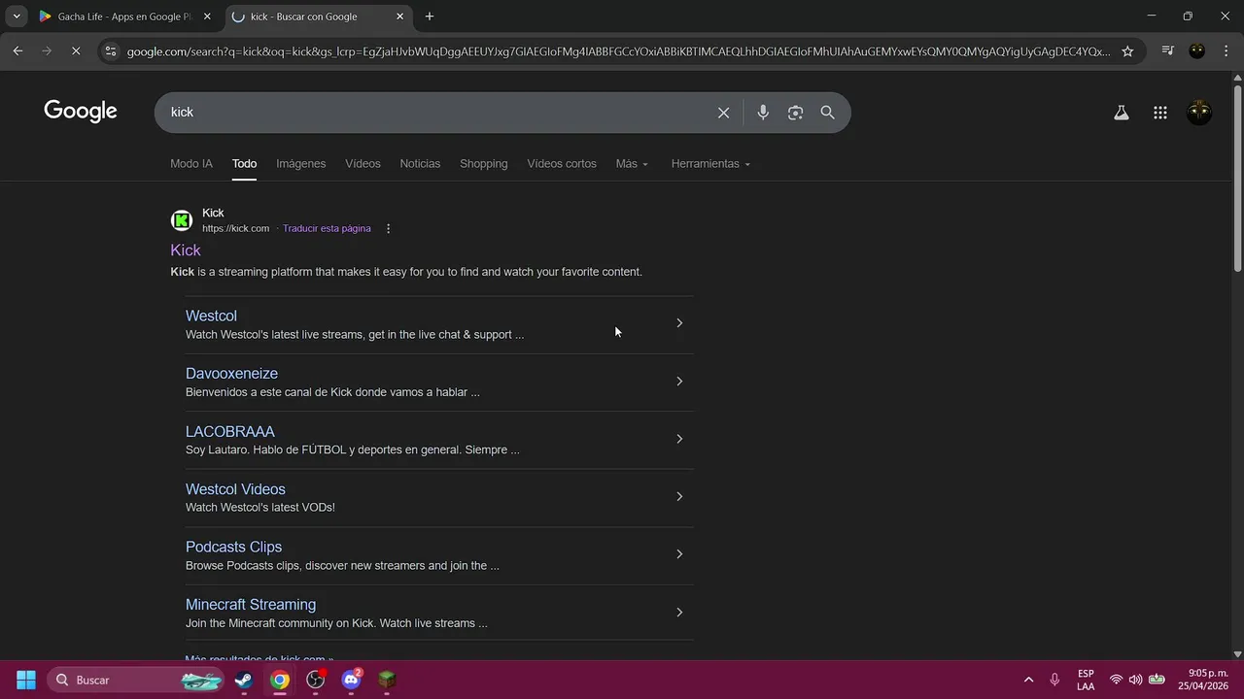
Task: Open Wi-Fi network settings in tray
Action: 1116,680
